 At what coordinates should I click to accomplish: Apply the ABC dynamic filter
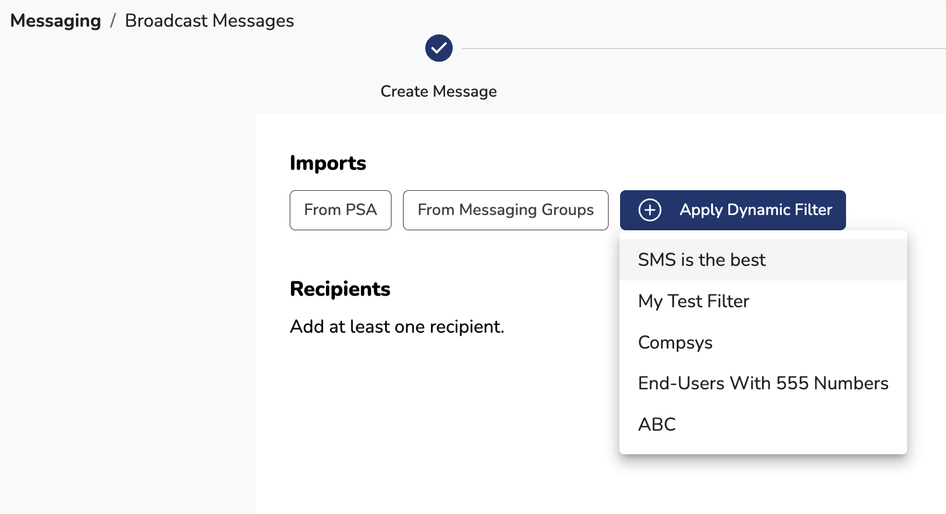(656, 424)
